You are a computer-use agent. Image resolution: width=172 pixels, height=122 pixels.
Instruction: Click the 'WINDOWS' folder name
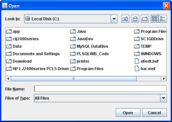(151, 54)
